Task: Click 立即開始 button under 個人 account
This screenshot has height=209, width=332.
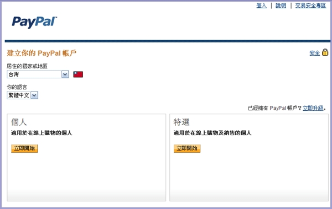Action: [x=24, y=148]
